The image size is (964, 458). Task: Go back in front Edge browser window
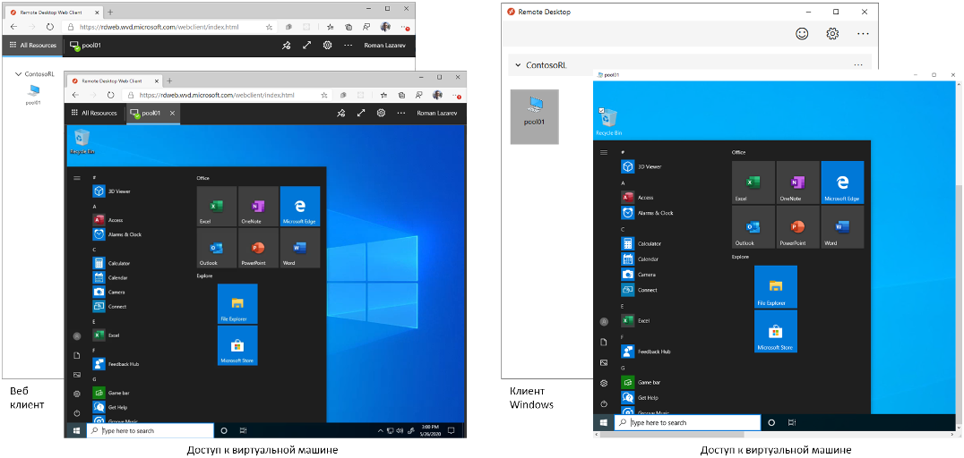click(75, 95)
